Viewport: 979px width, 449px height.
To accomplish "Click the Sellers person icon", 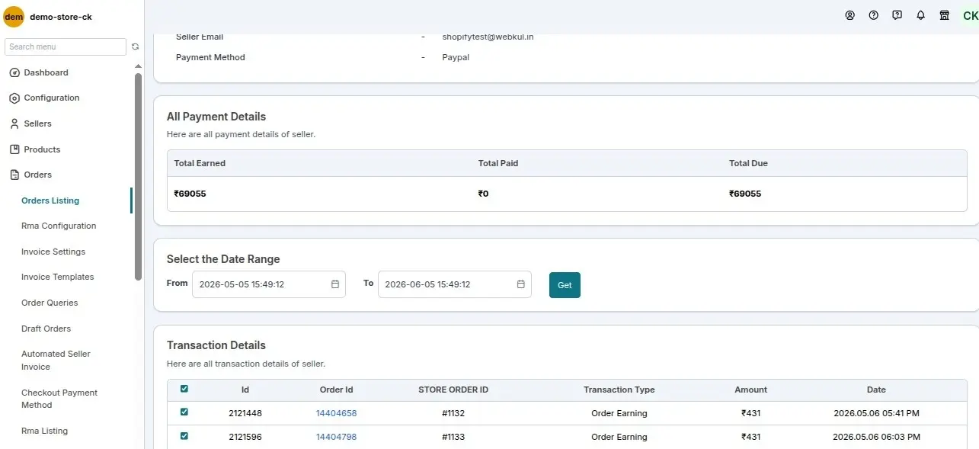I will tap(14, 123).
